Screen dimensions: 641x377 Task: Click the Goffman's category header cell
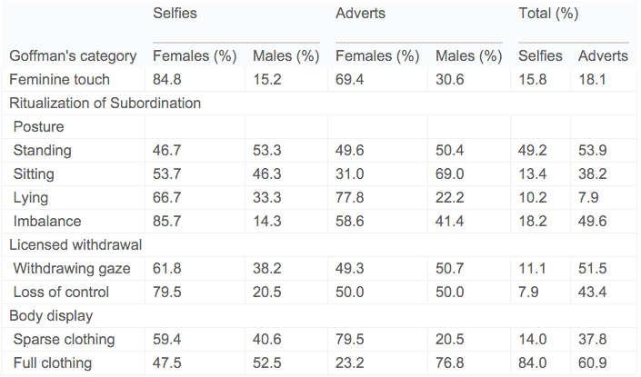pos(72,56)
